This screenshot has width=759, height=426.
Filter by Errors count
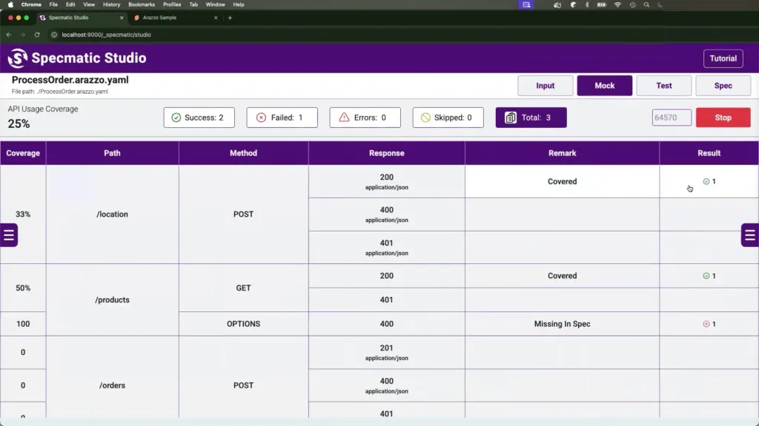[365, 118]
